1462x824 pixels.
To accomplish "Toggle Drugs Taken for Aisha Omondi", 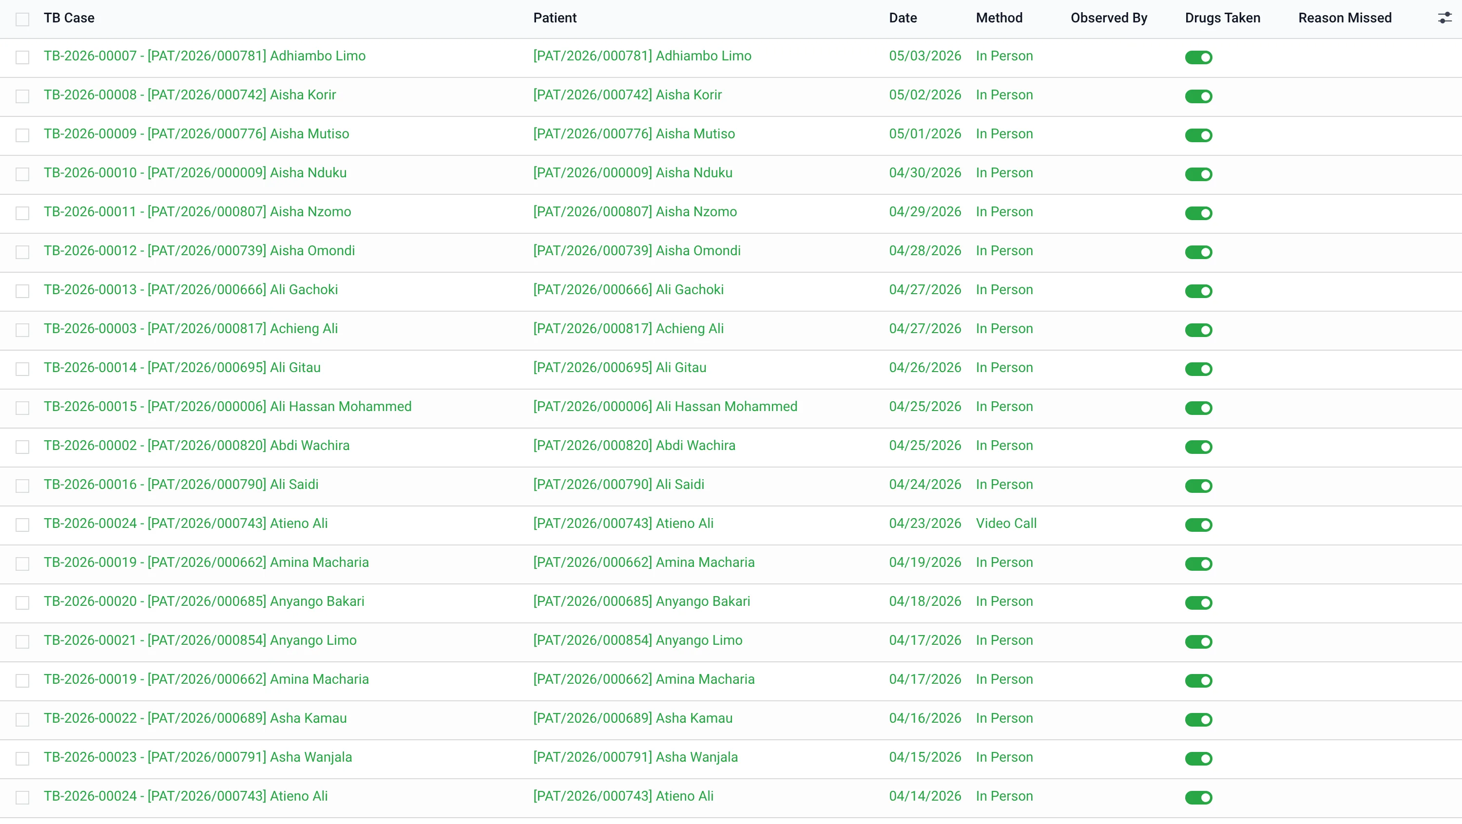I will tap(1198, 252).
